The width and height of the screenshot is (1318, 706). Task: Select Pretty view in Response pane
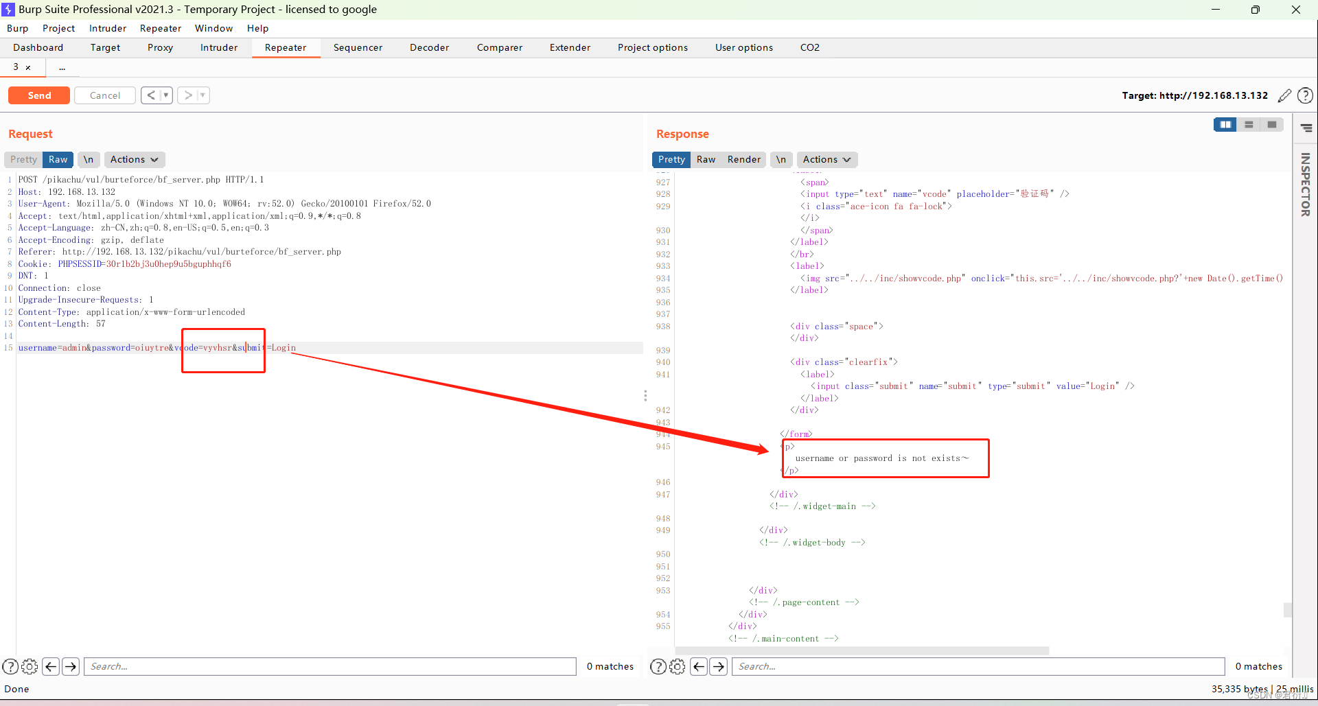tap(671, 159)
